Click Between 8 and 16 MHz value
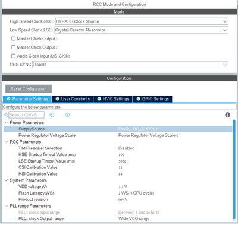238x226 pixels. click(139, 212)
